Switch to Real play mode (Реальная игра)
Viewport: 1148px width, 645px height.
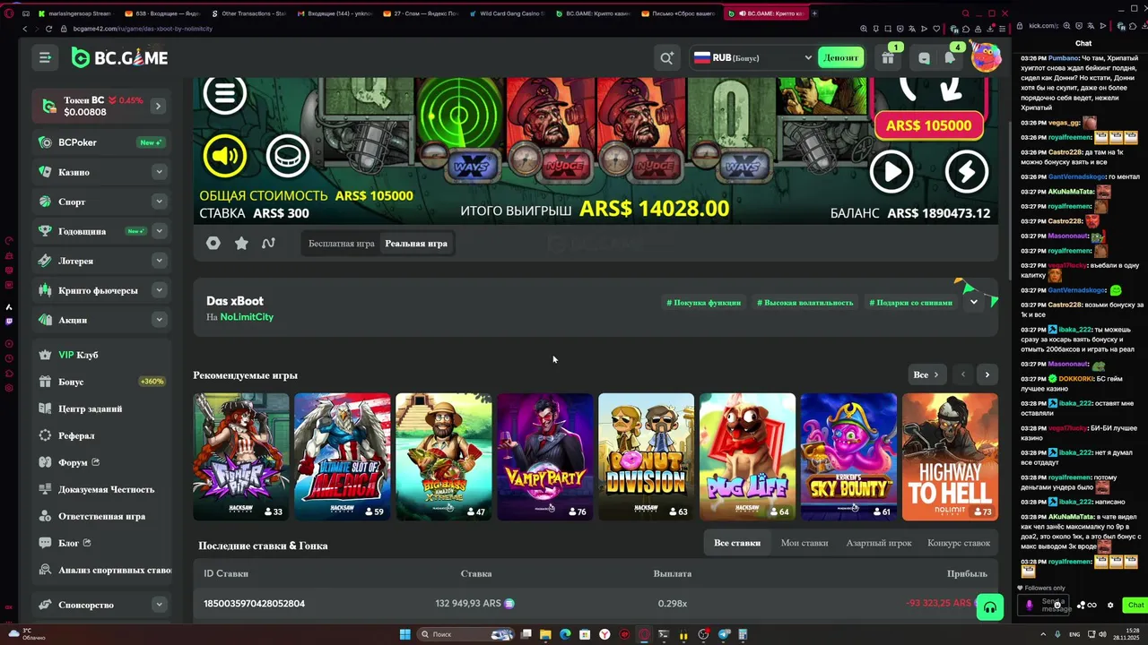pos(416,244)
